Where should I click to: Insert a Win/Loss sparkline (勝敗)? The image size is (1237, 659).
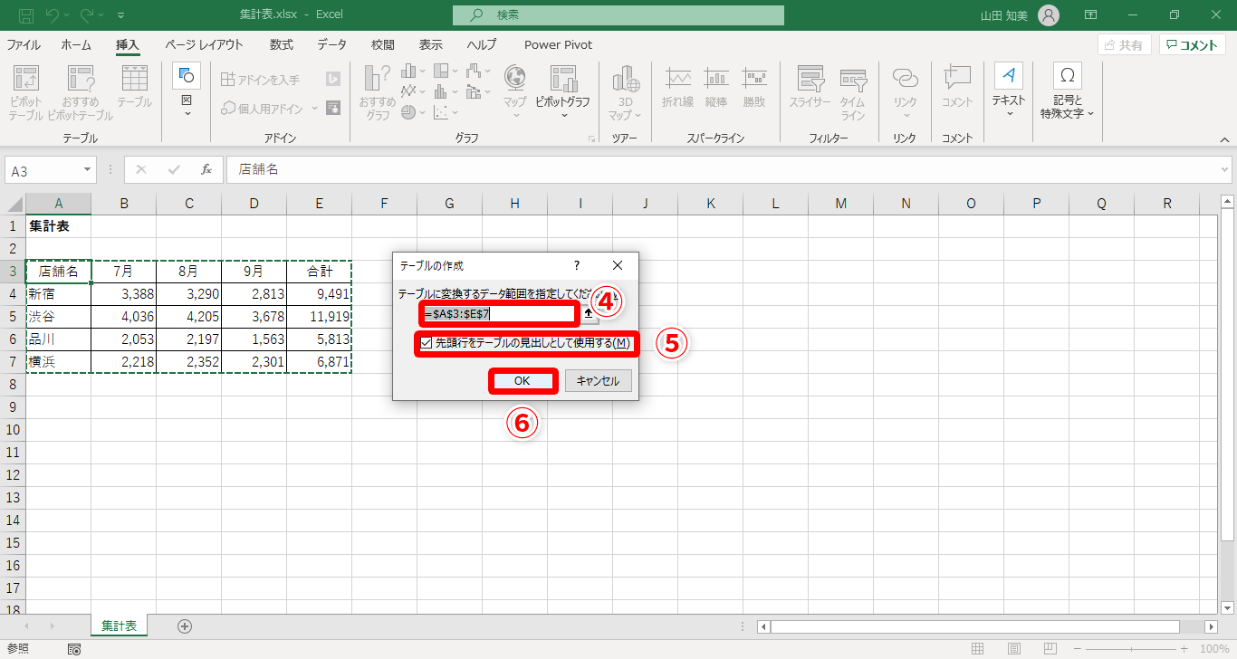tap(754, 87)
